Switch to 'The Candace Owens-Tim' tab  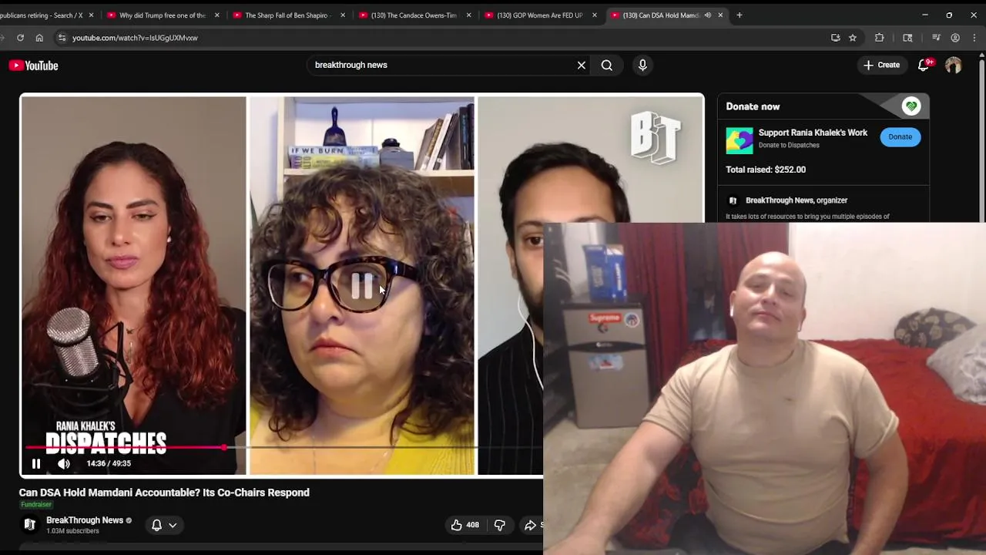point(414,15)
